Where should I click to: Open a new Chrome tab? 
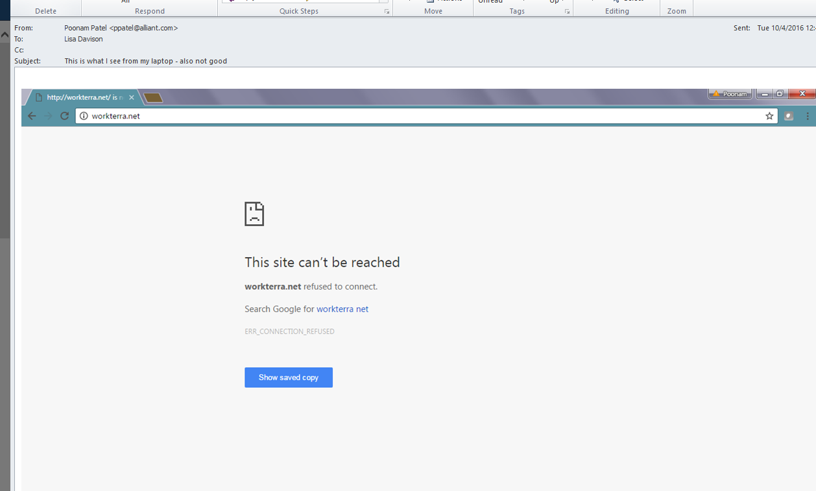153,97
